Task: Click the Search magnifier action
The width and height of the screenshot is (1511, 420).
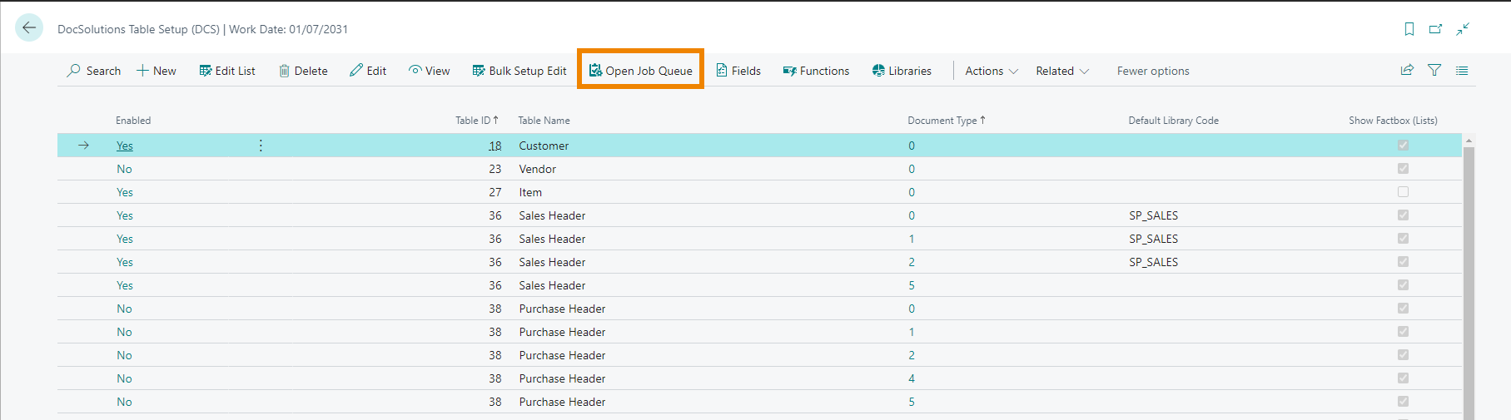Action: click(94, 71)
